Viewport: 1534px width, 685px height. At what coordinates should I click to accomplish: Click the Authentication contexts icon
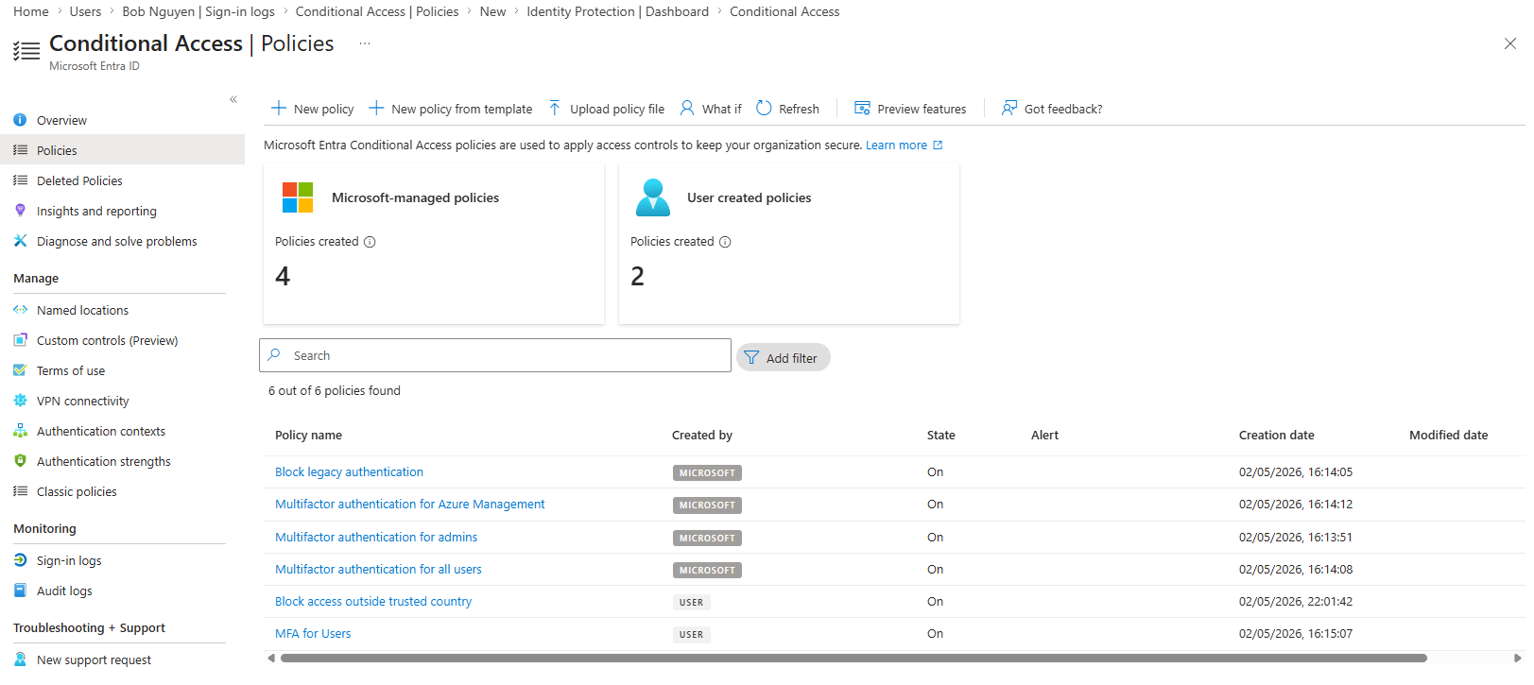tap(20, 431)
